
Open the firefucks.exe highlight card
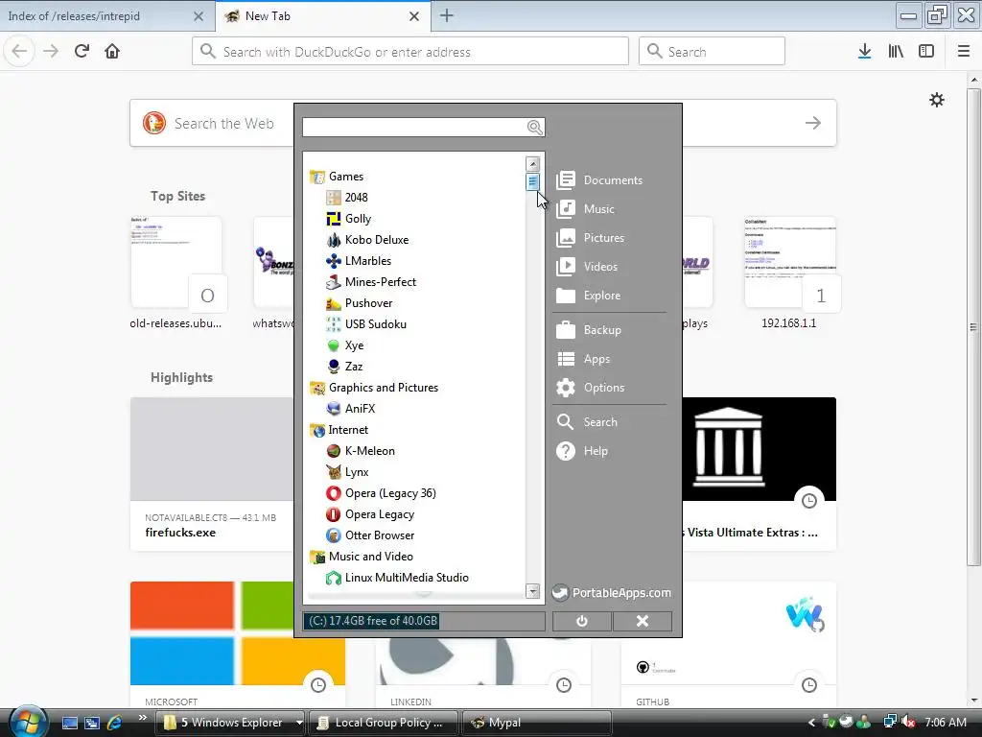pyautogui.click(x=212, y=474)
